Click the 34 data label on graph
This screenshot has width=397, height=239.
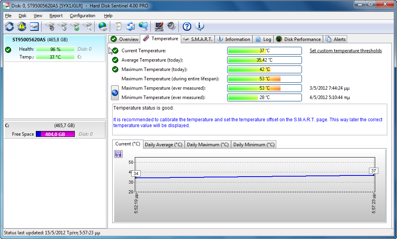tap(136, 173)
